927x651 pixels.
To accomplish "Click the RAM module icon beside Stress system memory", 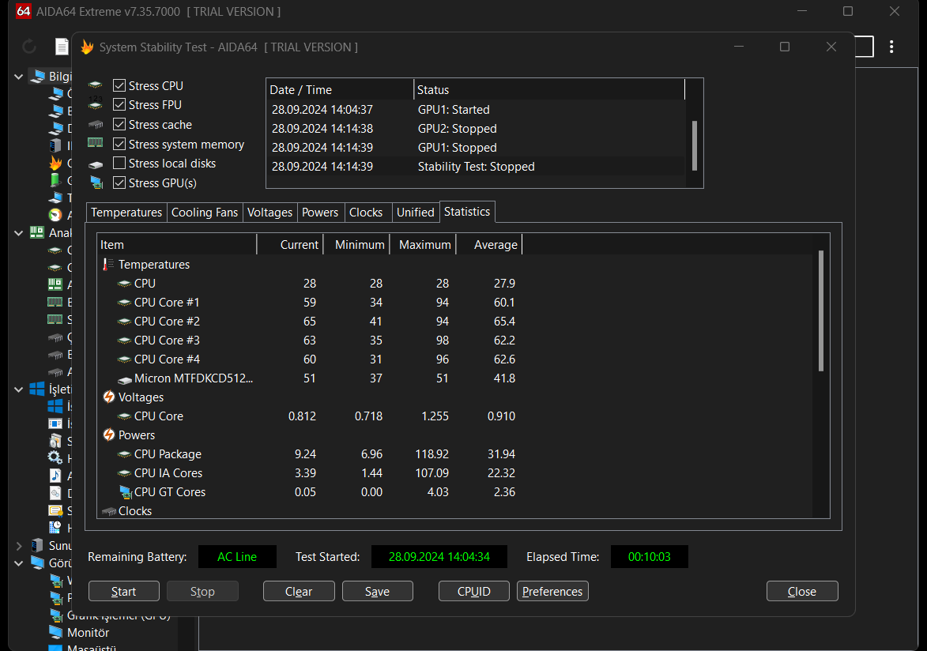I will (95, 143).
